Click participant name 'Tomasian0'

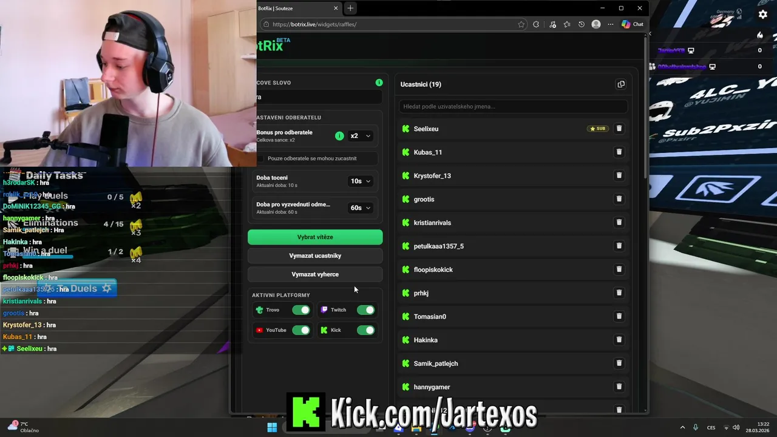430,316
